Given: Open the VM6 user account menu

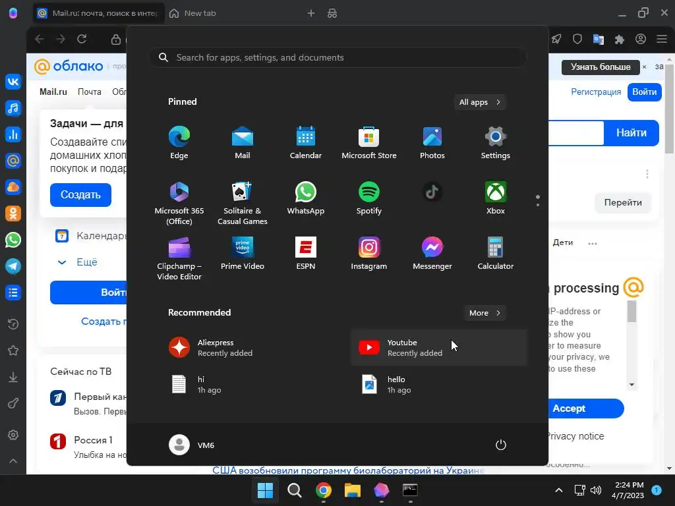Looking at the screenshot, I should pos(192,445).
